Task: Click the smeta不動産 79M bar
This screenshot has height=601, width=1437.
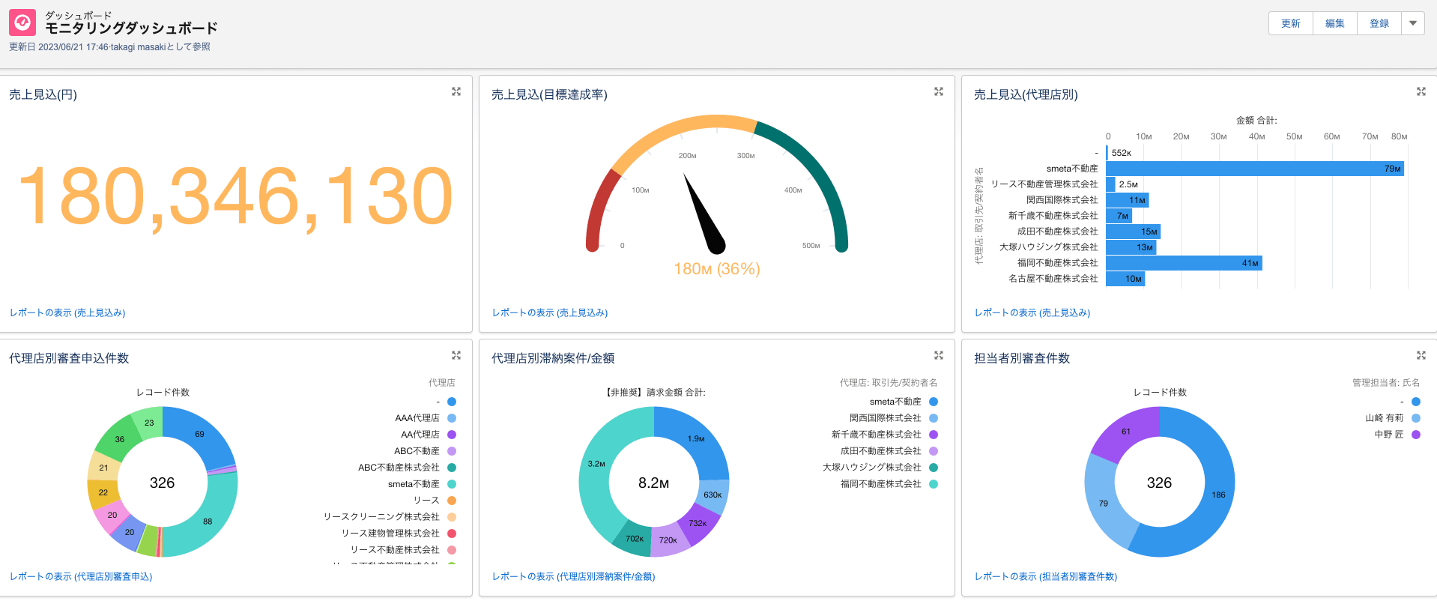Action: coord(1255,169)
